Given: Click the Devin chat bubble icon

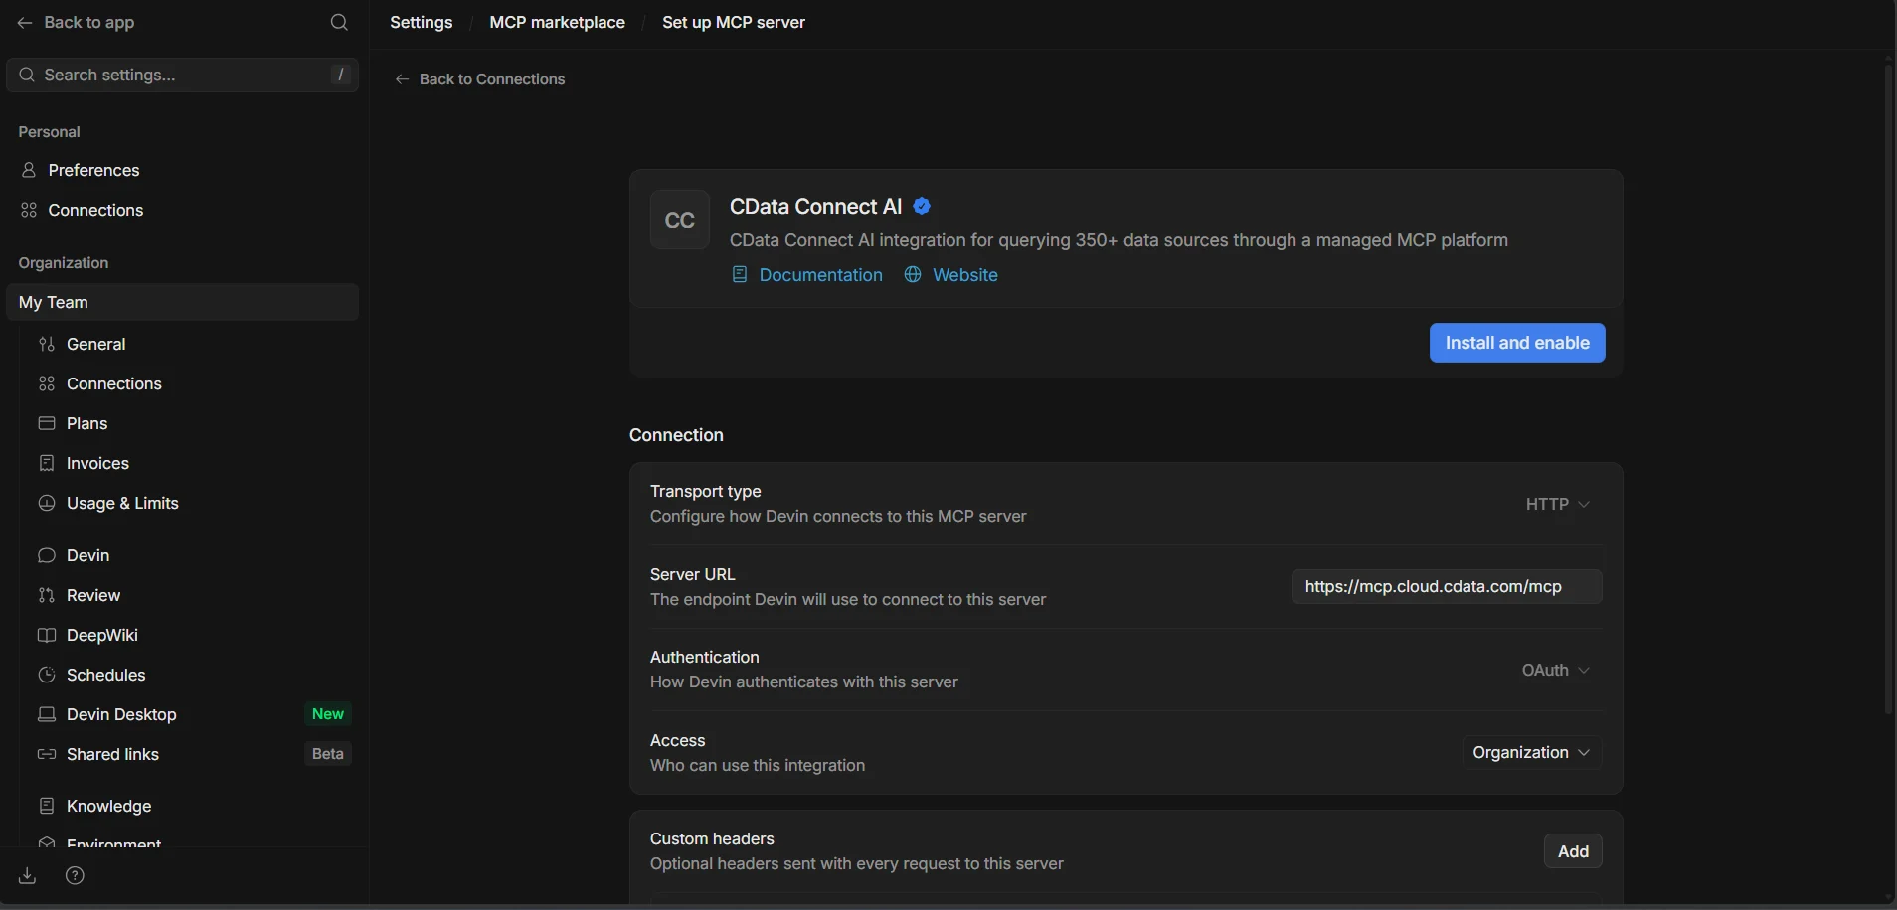Looking at the screenshot, I should (46, 555).
